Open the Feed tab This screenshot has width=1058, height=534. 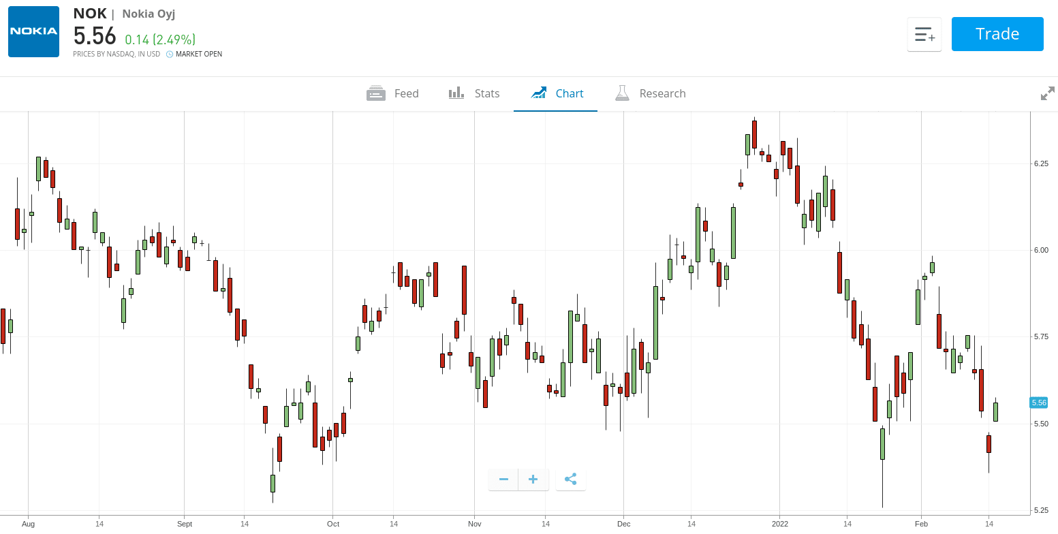click(x=392, y=93)
